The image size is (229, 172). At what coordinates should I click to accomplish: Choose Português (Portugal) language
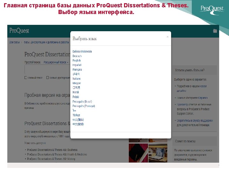[x=84, y=106]
